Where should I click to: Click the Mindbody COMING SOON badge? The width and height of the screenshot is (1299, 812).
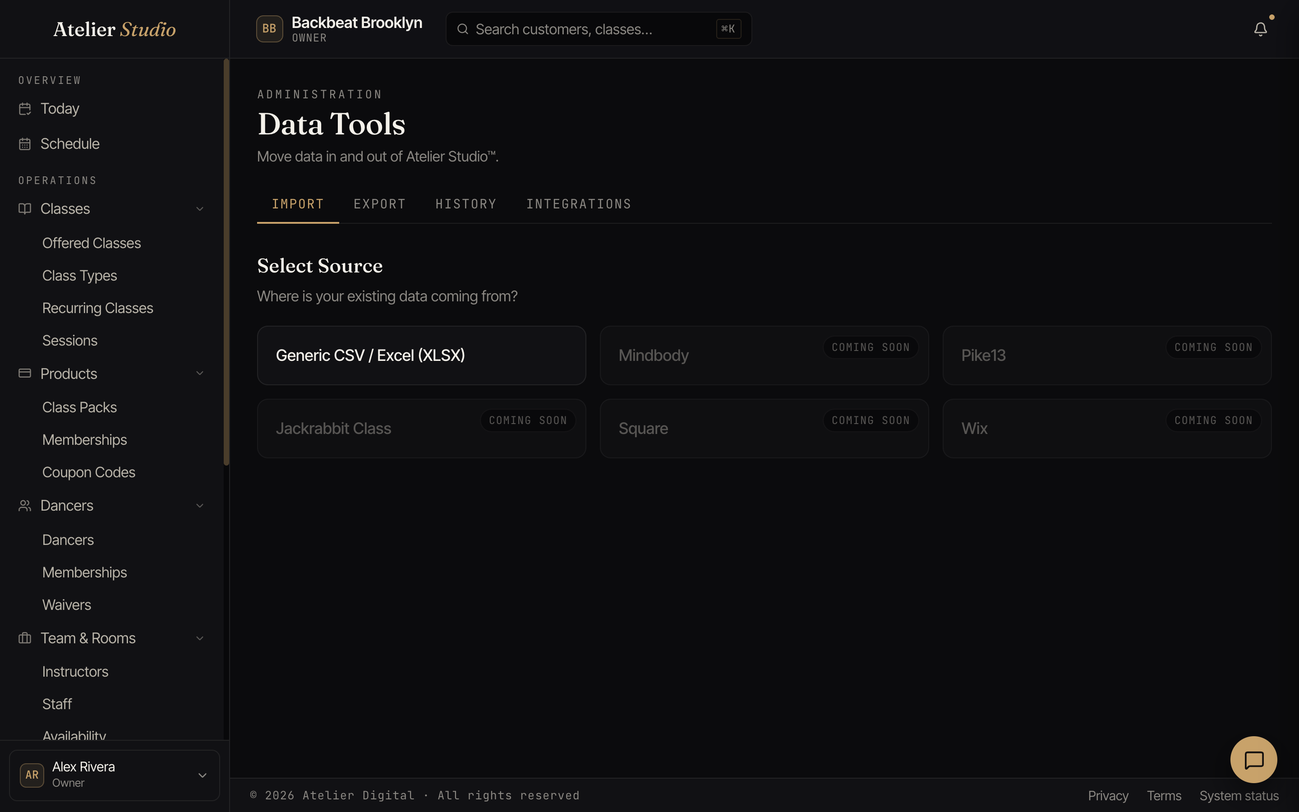click(x=871, y=347)
